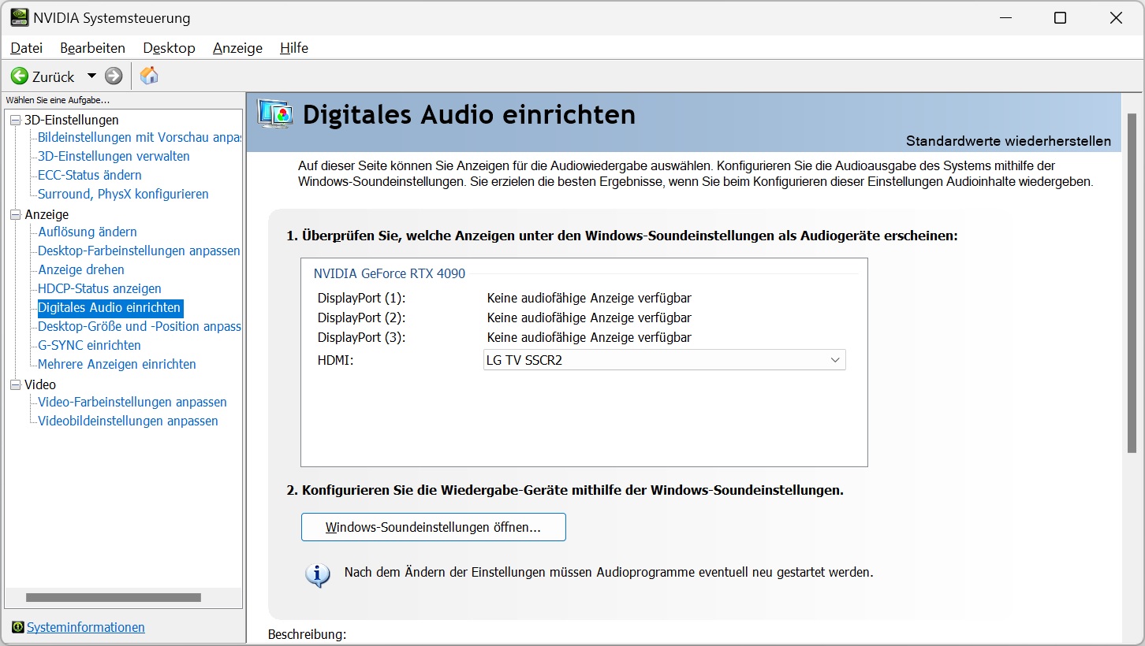Open Auflösung ändern page

(x=88, y=232)
